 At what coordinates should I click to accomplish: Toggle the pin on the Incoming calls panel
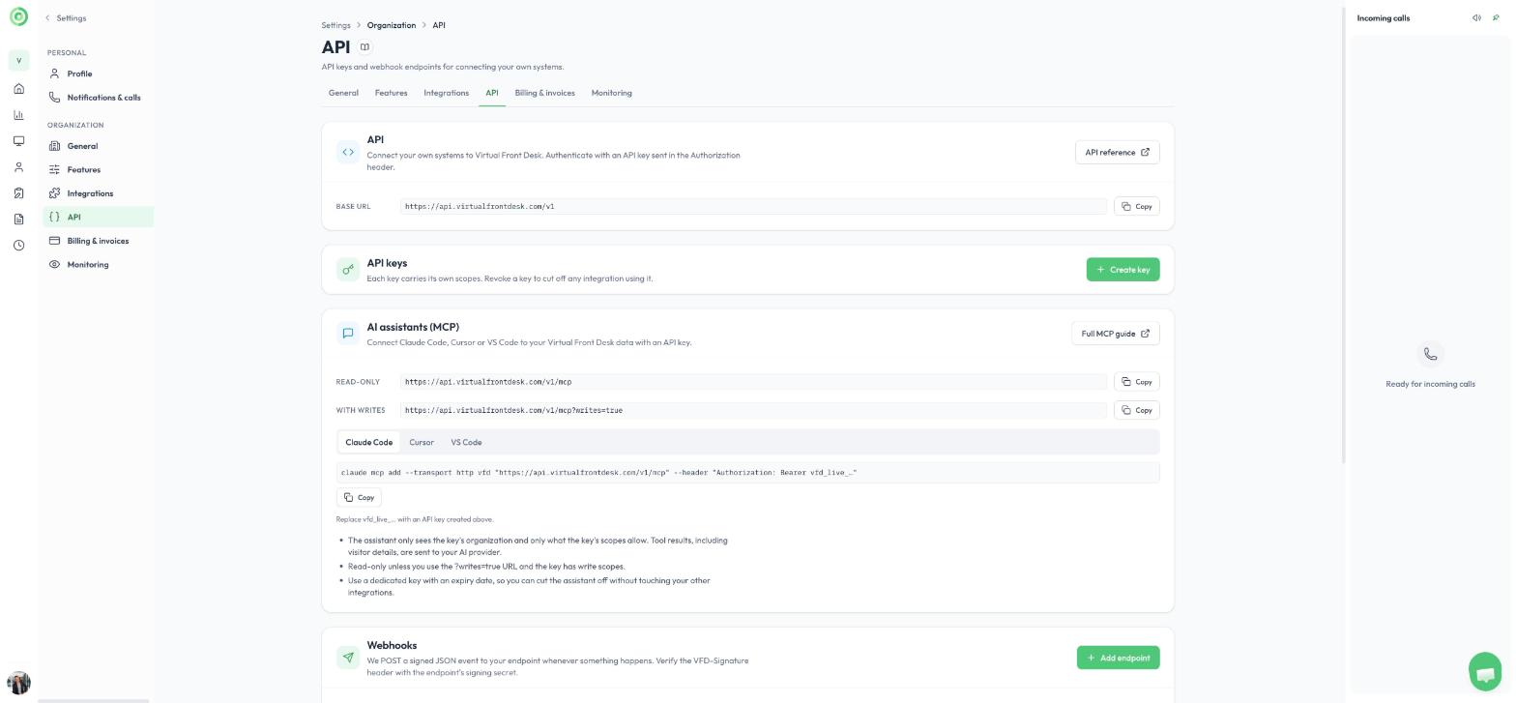coord(1496,18)
